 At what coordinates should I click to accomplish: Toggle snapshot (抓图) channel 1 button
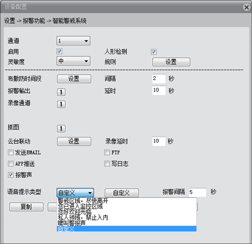pos(61,129)
